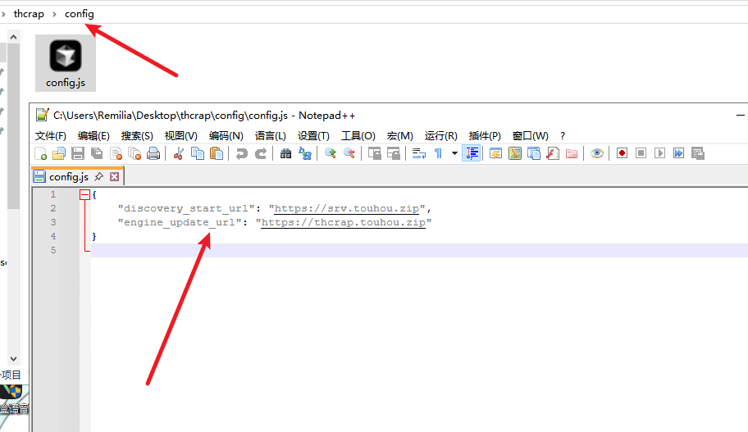
Task: Open the 编辑(E) menu
Action: pos(93,136)
